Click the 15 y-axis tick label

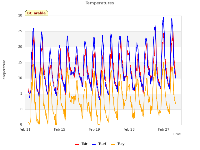[x=20, y=62]
